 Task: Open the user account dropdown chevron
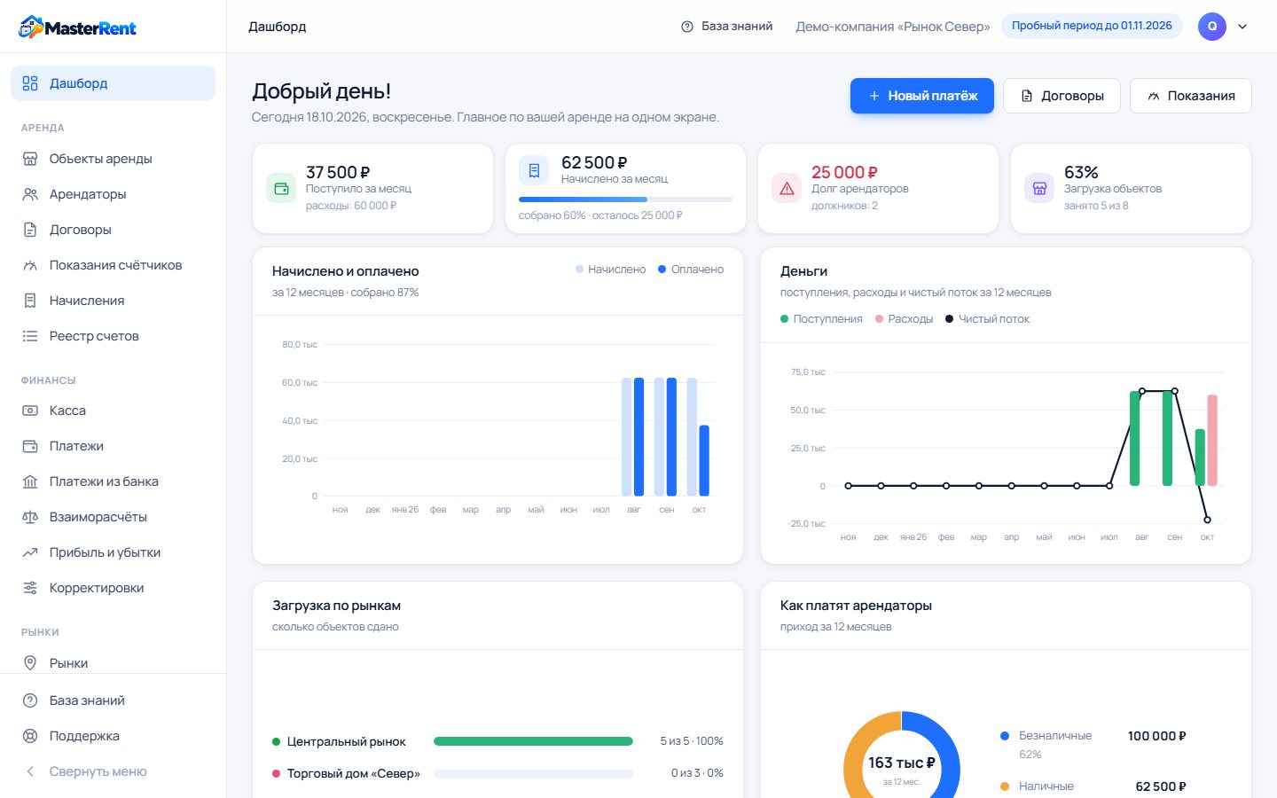(x=1242, y=27)
